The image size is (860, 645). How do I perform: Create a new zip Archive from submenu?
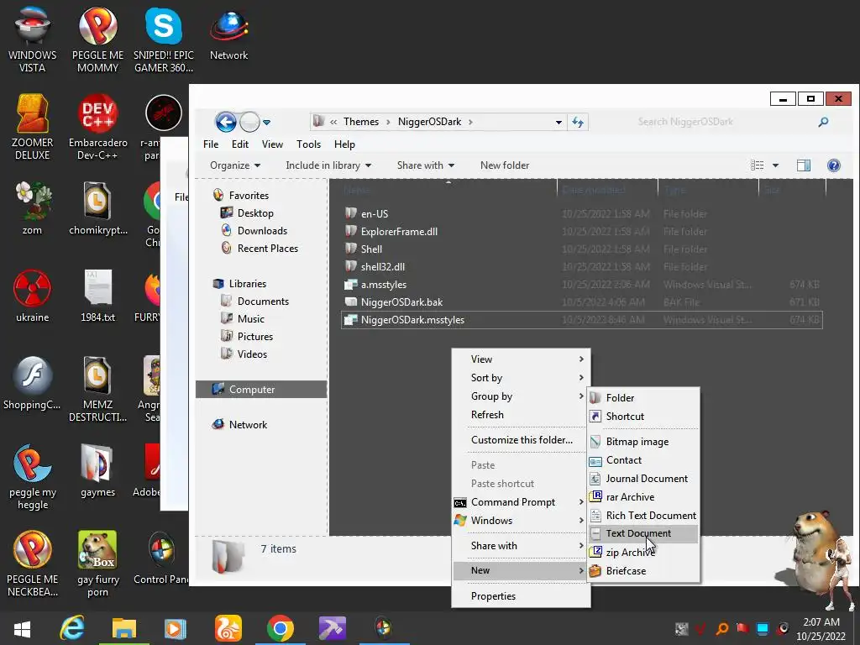643,553
